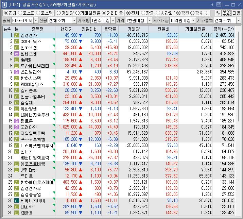Click the green corner marker on 실리콘투
The image size is (243, 219).
(54, 88)
